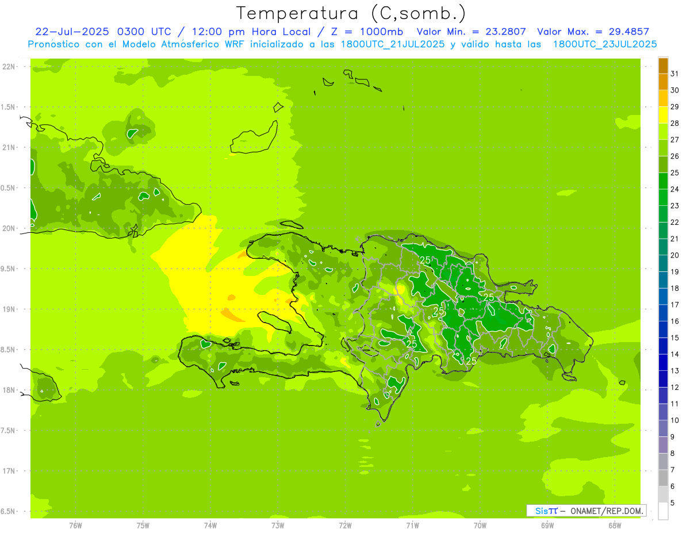Click the "76W" longitude axis label

point(76,526)
